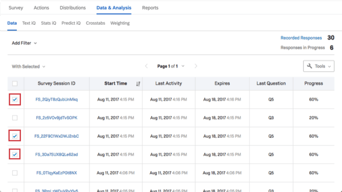Screen dimensions: 342x192
Task: Open the With Selected dropdown
Action: pyautogui.click(x=28, y=66)
